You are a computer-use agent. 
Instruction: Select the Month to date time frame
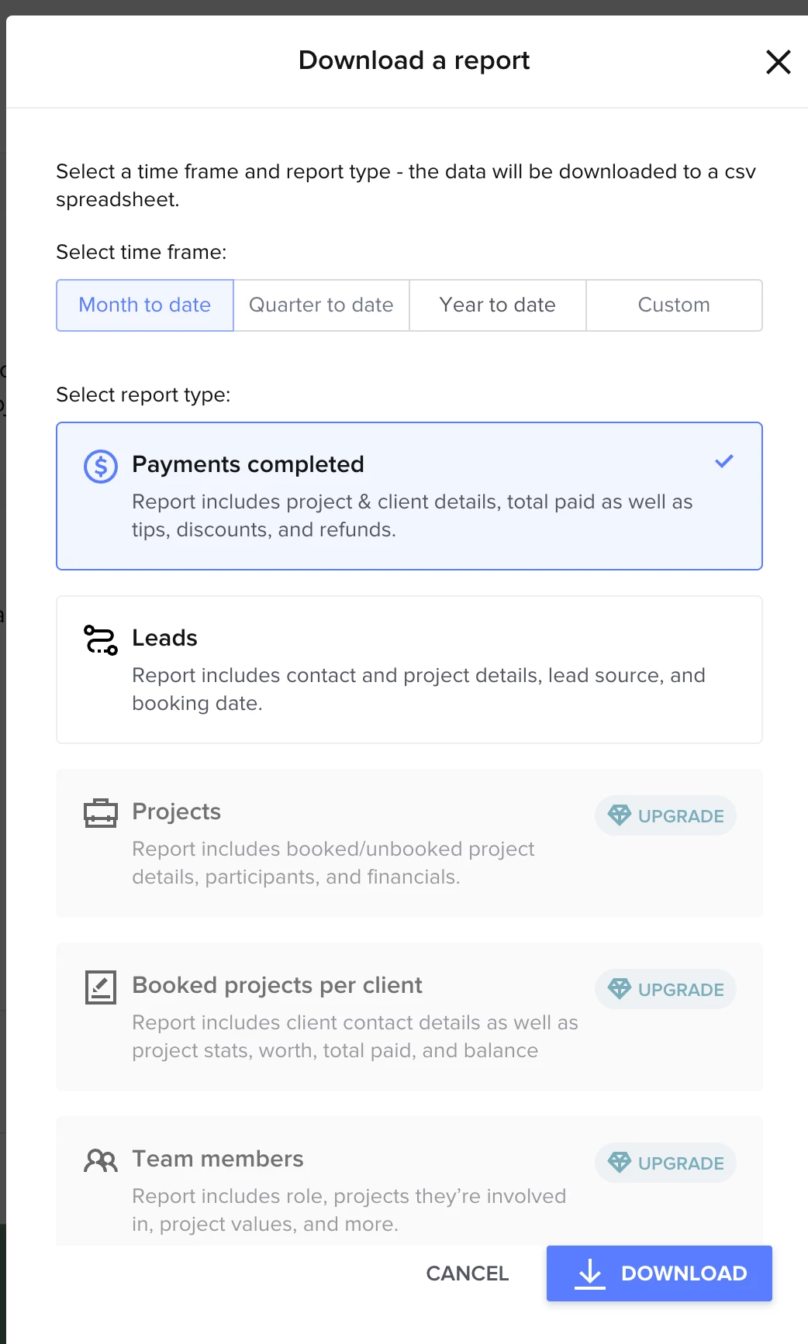145,305
